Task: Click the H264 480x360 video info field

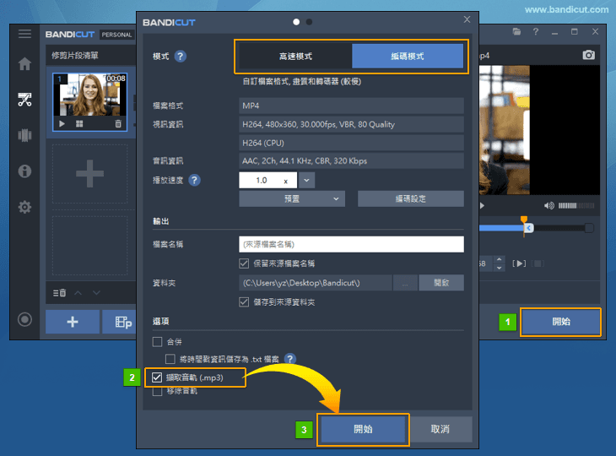Action: pos(351,124)
